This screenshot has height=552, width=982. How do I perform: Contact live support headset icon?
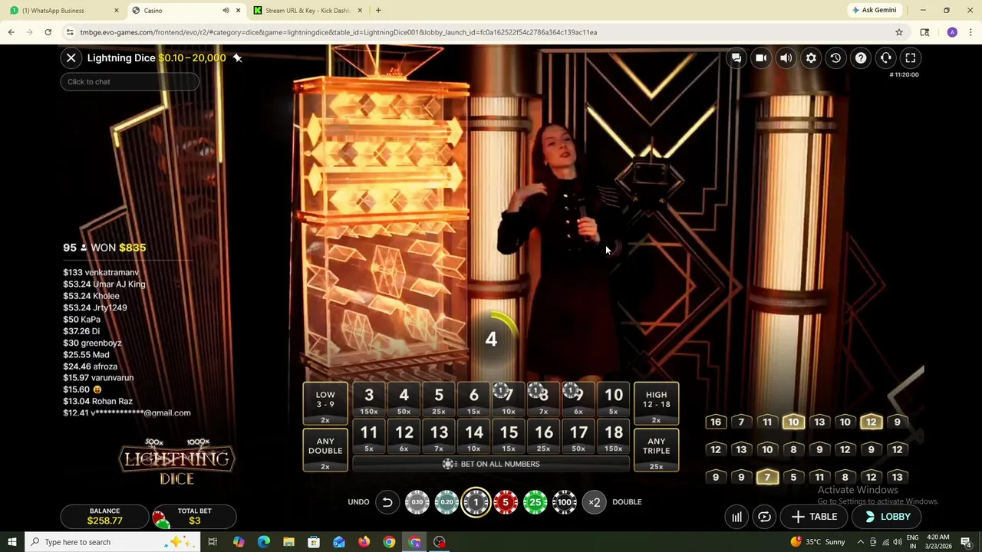(885, 58)
